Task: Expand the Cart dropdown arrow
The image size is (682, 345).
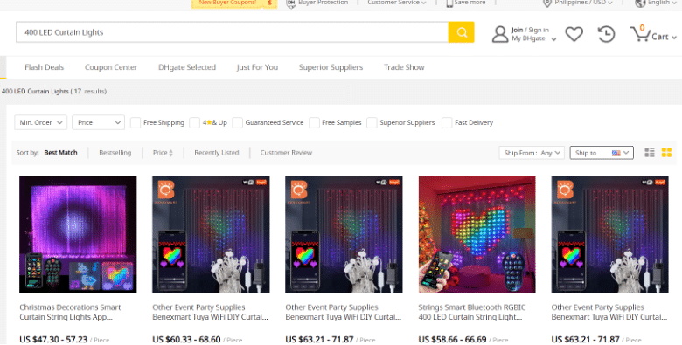Action: pos(674,38)
